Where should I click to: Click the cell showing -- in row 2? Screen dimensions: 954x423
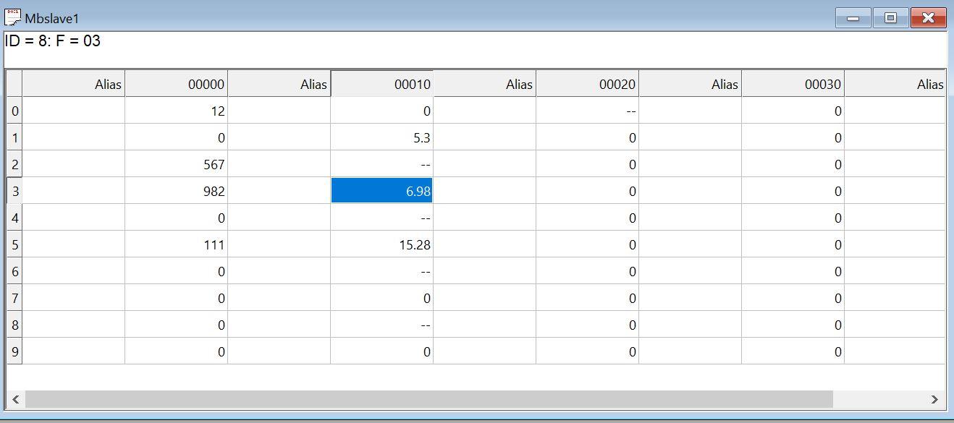[381, 164]
